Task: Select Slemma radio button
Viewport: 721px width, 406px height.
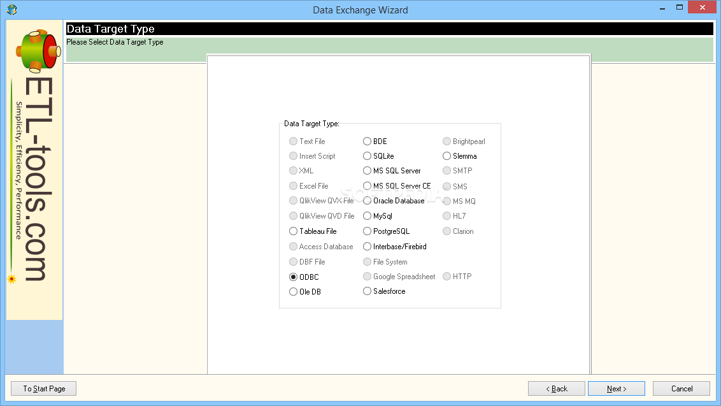Action: (460, 156)
